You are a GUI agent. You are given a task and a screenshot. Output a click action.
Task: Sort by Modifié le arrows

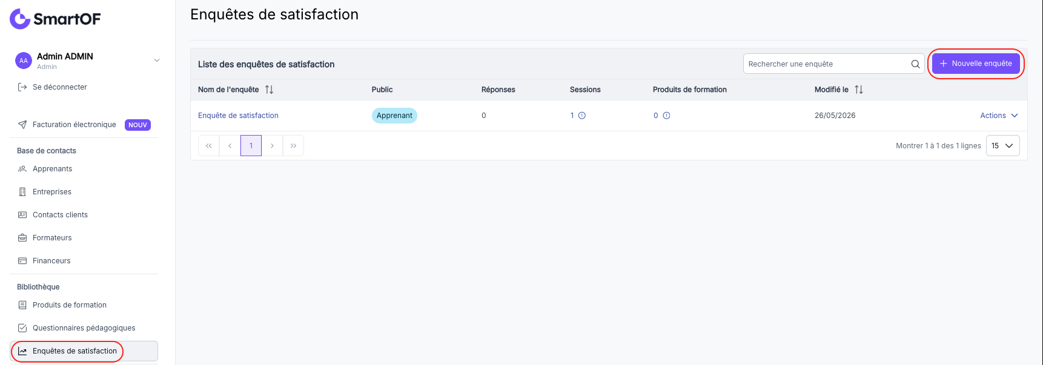point(859,90)
